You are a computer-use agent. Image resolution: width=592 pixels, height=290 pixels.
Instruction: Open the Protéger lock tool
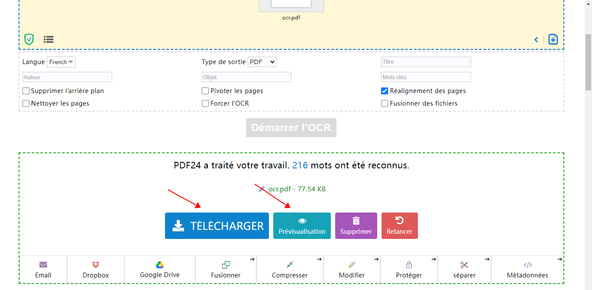[409, 269]
